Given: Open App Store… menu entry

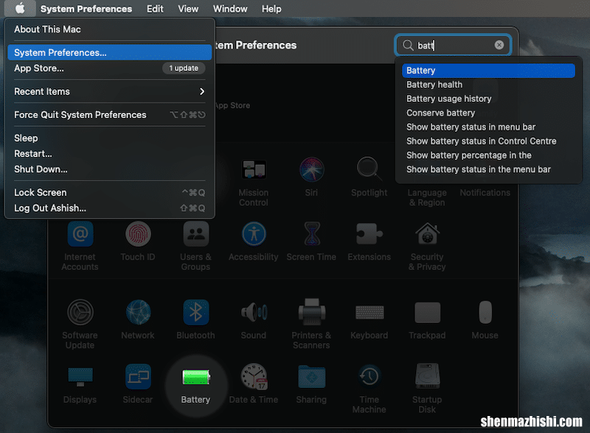Looking at the screenshot, I should pos(109,68).
